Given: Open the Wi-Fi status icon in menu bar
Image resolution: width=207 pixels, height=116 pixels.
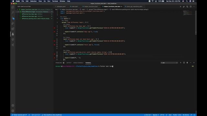Looking at the screenshot, I should (x=153, y=1).
